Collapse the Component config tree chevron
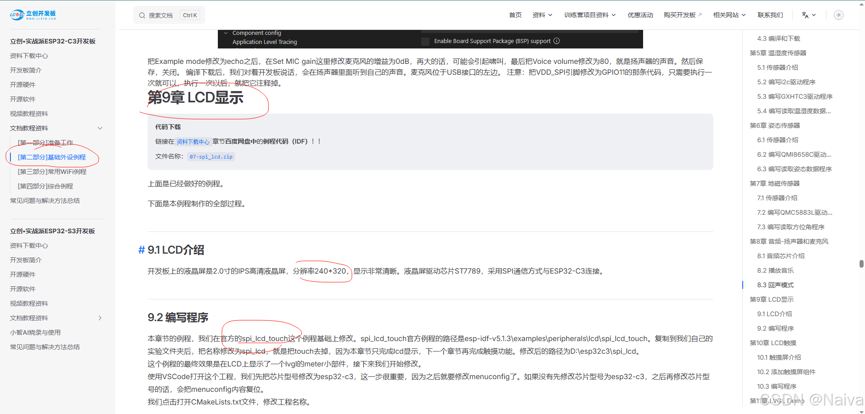 226,33
